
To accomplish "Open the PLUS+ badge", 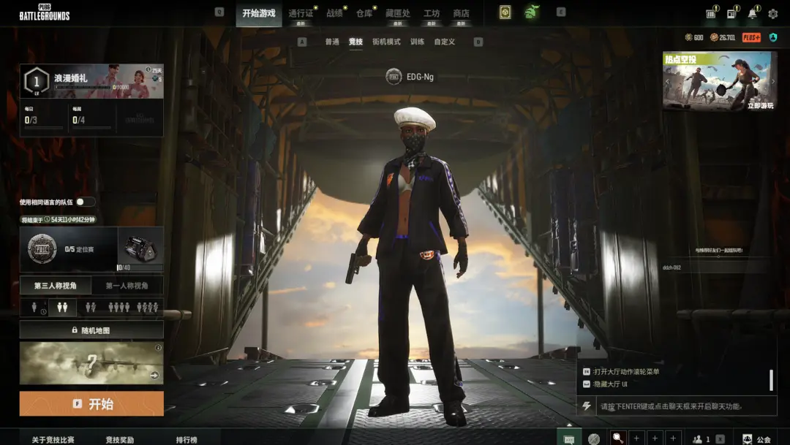I will coord(751,37).
